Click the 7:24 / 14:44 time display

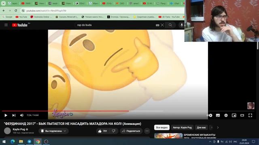pos(32,116)
